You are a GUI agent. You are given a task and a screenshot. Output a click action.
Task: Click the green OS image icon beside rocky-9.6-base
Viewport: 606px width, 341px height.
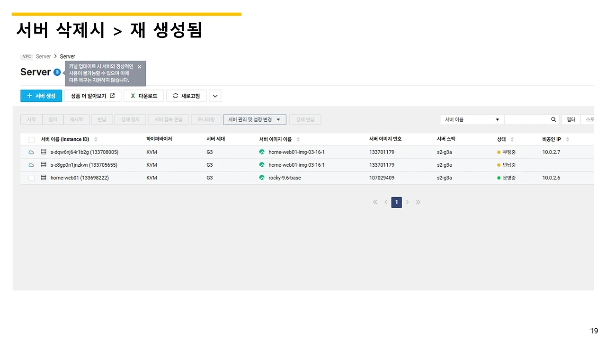pyautogui.click(x=262, y=178)
